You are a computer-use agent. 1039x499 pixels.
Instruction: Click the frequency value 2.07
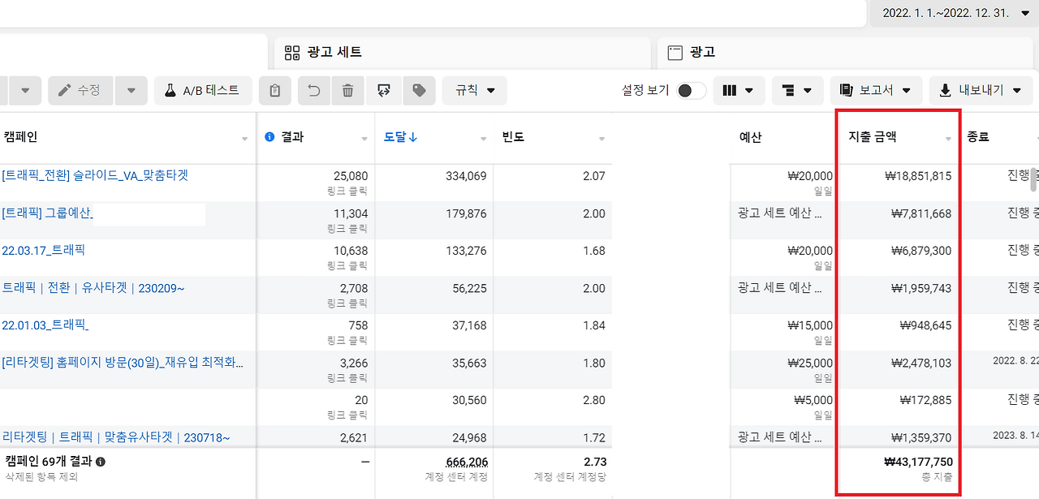coord(594,176)
